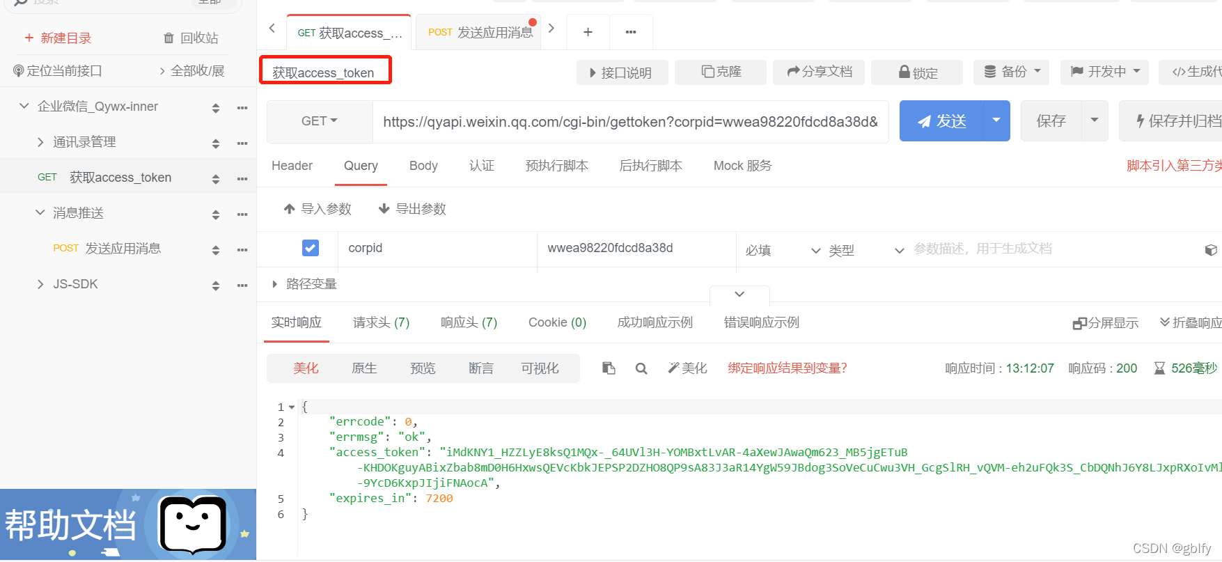Switch to 认证 tab
The width and height of the screenshot is (1222, 562).
click(482, 166)
